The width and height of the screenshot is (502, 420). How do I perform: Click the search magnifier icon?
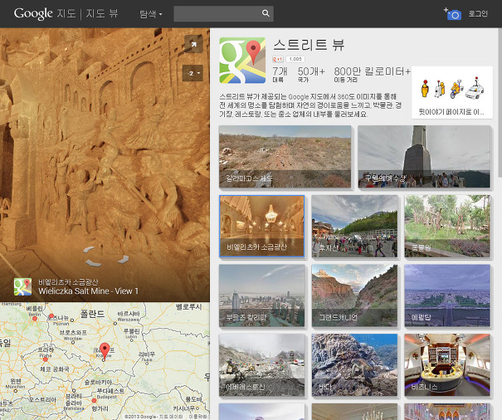click(266, 14)
